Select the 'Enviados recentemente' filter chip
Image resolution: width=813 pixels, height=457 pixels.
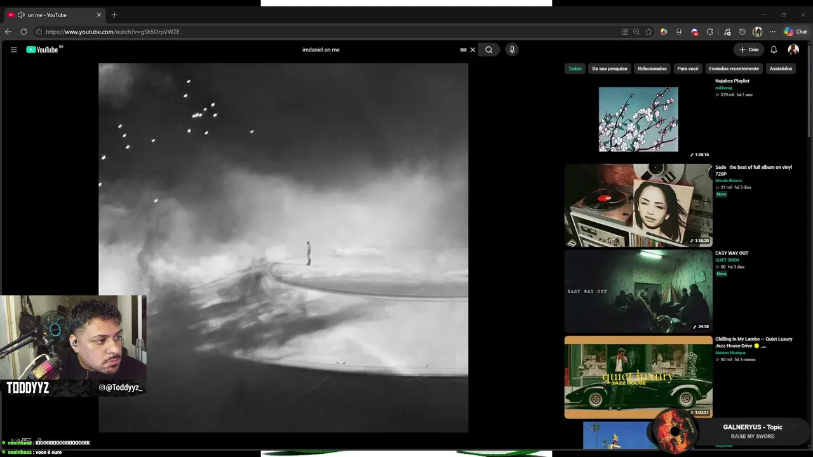point(734,69)
